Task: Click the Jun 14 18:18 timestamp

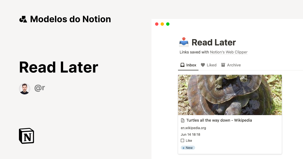Action: click(x=190, y=134)
